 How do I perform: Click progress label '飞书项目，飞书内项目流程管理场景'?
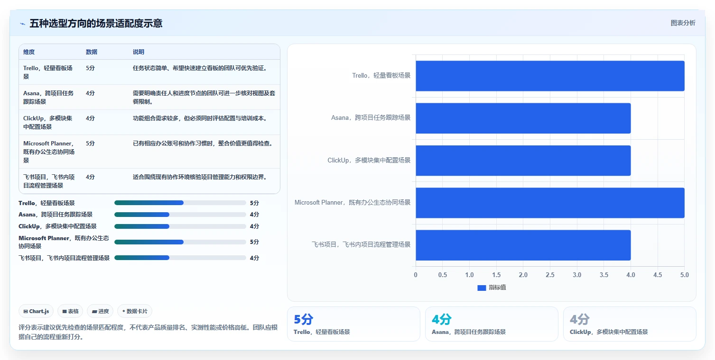coord(64,258)
